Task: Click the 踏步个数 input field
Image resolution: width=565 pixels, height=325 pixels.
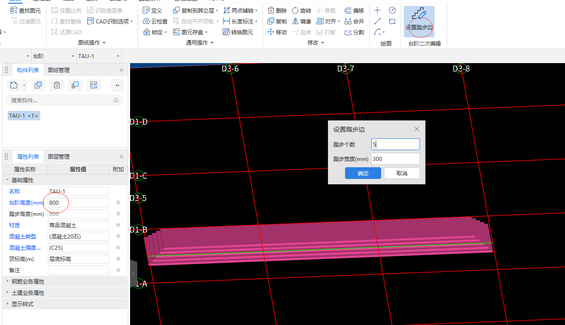Action: point(396,144)
